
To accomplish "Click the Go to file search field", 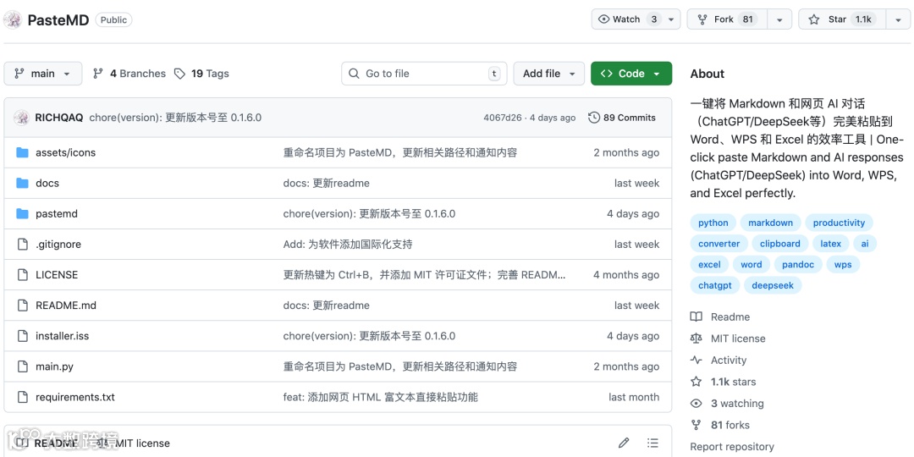I will [424, 74].
